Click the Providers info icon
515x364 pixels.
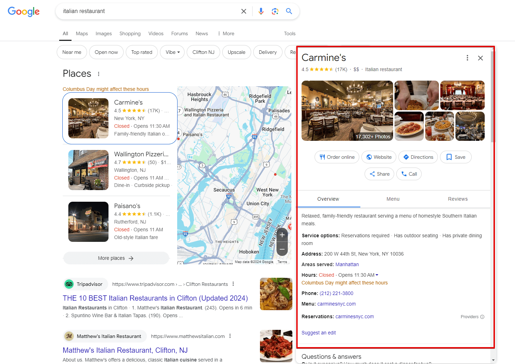pyautogui.click(x=482, y=317)
